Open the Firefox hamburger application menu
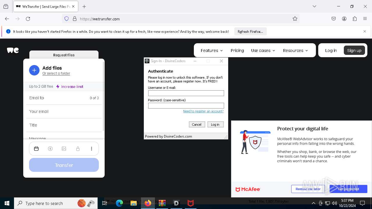The width and height of the screenshot is (372, 209). coord(365,19)
